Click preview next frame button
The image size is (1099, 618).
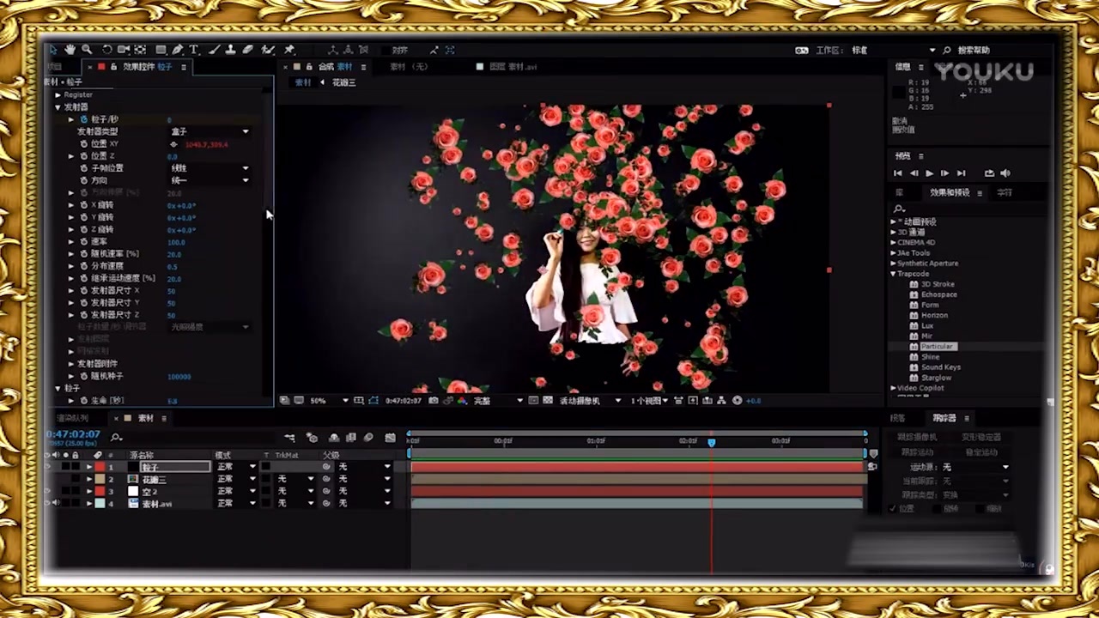point(944,173)
